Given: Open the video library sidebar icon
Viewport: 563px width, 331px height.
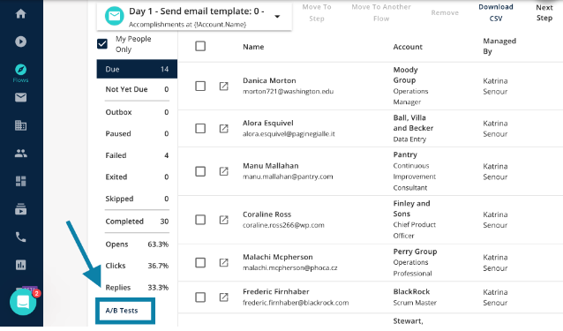Looking at the screenshot, I should pos(21,209).
